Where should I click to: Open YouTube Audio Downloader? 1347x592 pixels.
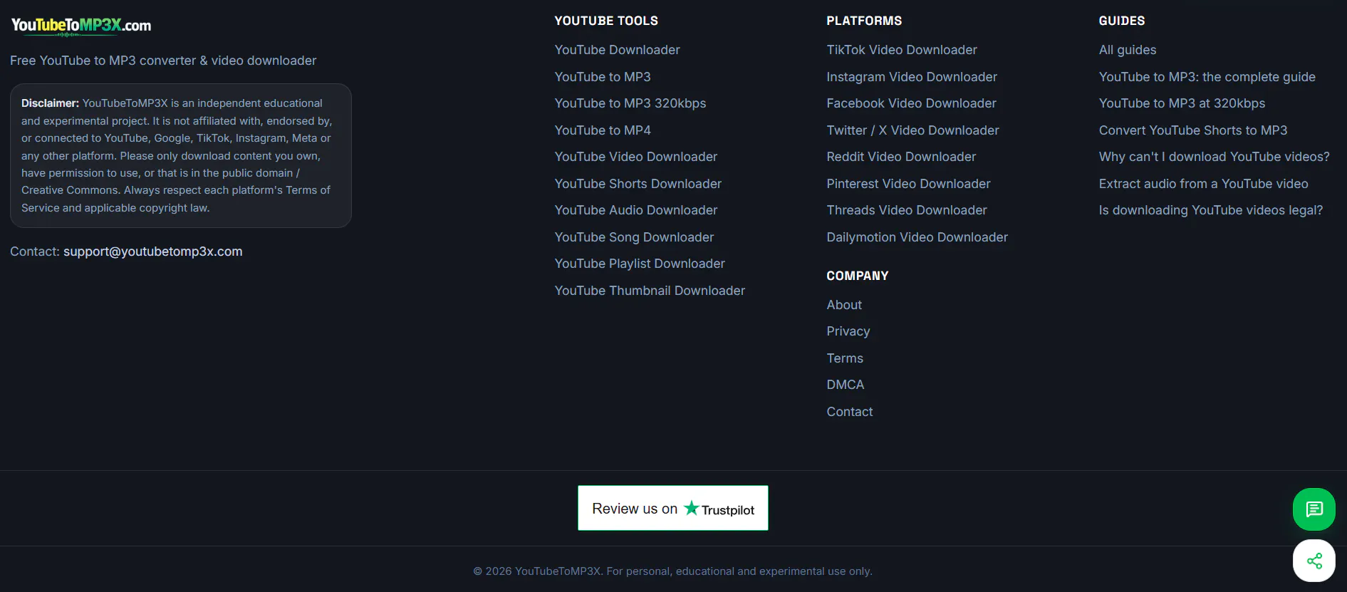(636, 210)
